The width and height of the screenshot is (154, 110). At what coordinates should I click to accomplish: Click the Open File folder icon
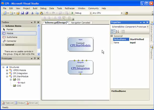[x=18, y=13]
